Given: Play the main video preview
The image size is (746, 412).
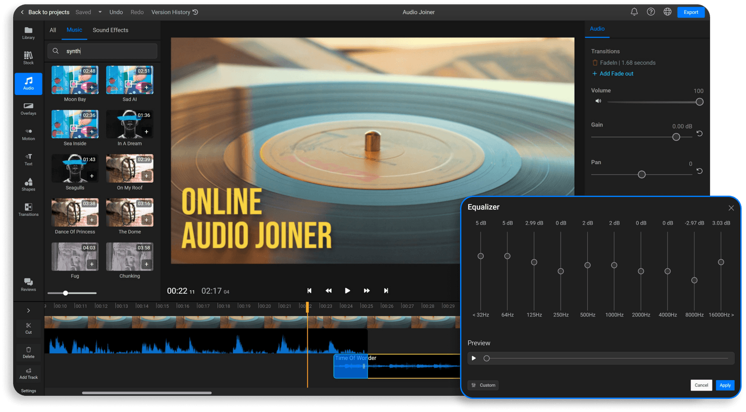Looking at the screenshot, I should [x=347, y=290].
